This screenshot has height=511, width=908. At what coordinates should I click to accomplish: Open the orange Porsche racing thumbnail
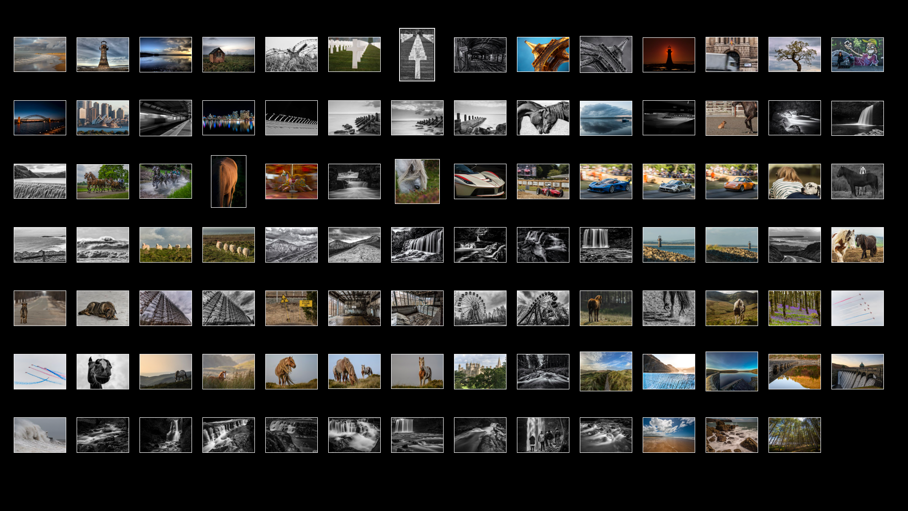(x=732, y=182)
